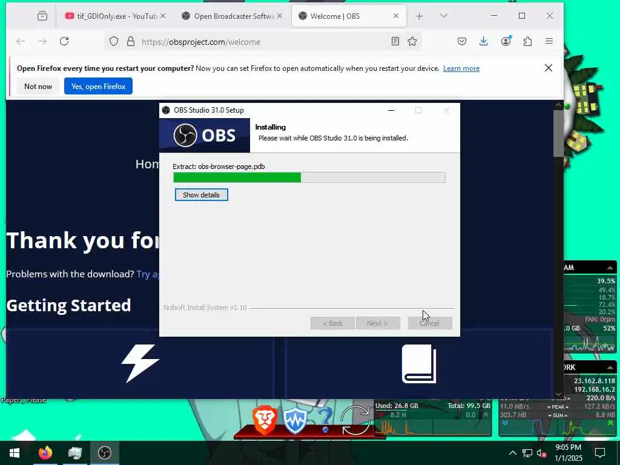Open the tracking protection shield icon
The height and width of the screenshot is (465, 620).
(114, 42)
